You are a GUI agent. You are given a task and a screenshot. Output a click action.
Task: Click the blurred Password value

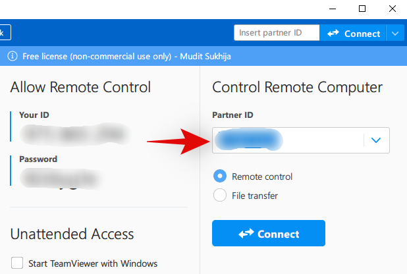pyautogui.click(x=59, y=177)
